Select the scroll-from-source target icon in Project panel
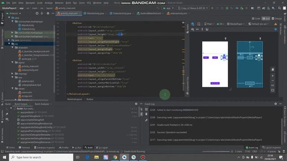 (37, 13)
